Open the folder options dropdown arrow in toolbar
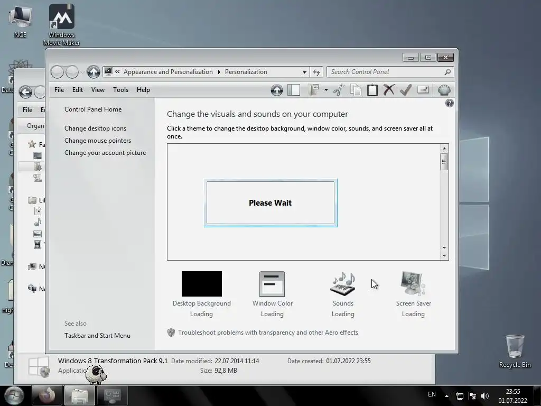 [x=325, y=90]
